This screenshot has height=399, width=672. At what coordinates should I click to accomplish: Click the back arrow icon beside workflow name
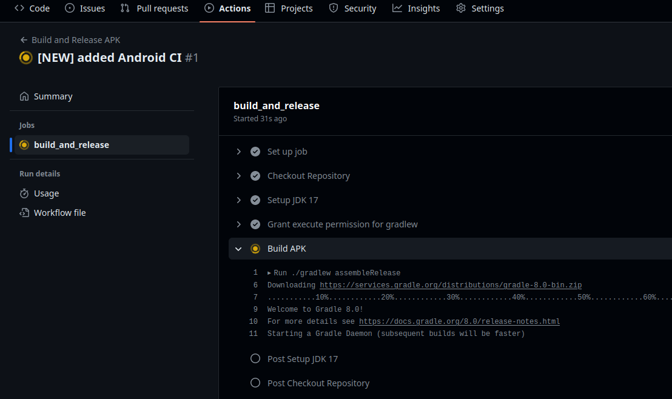pos(24,40)
